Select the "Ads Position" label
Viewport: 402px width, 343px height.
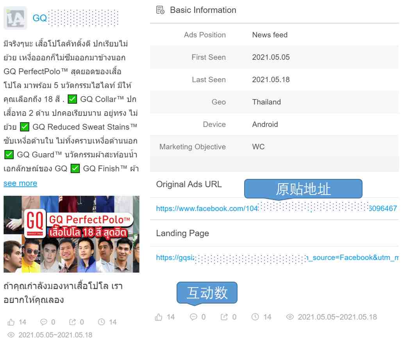(205, 35)
